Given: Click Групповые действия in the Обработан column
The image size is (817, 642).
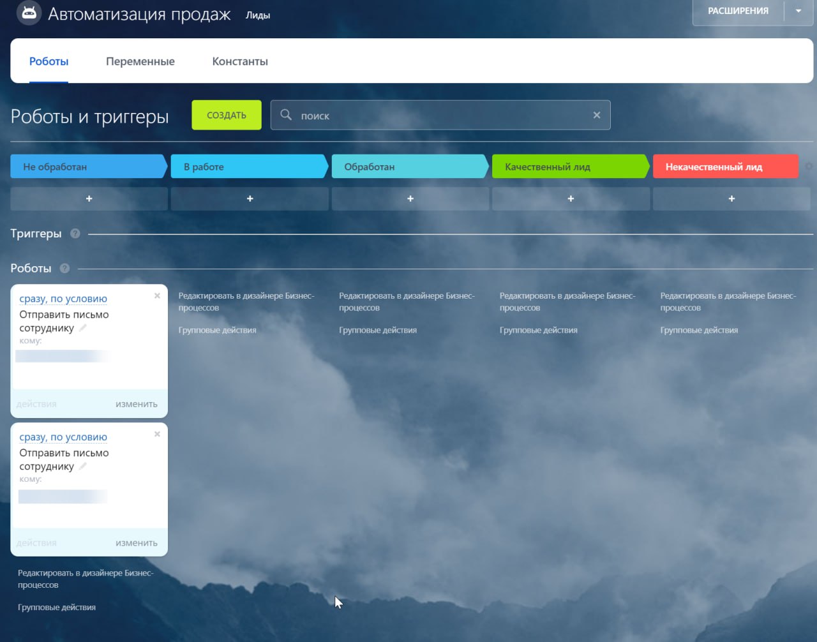Looking at the screenshot, I should pyautogui.click(x=378, y=330).
